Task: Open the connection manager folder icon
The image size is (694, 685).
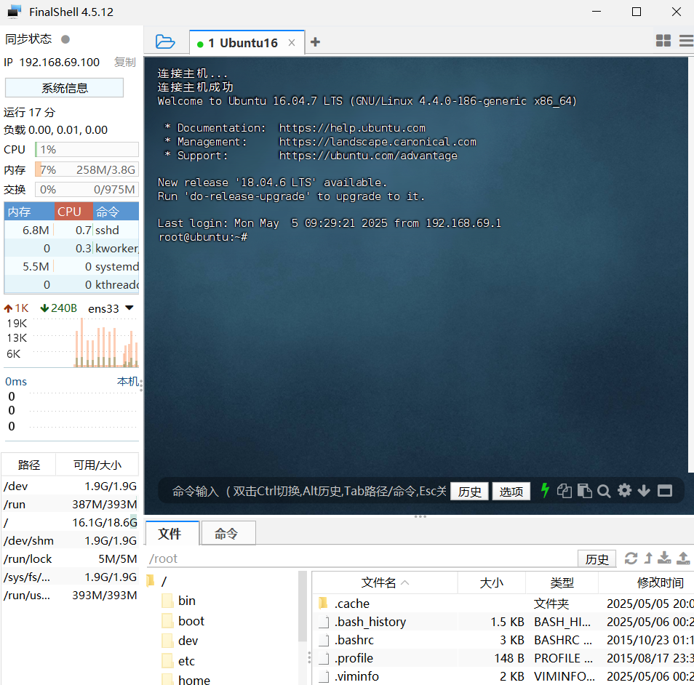Action: coord(165,42)
